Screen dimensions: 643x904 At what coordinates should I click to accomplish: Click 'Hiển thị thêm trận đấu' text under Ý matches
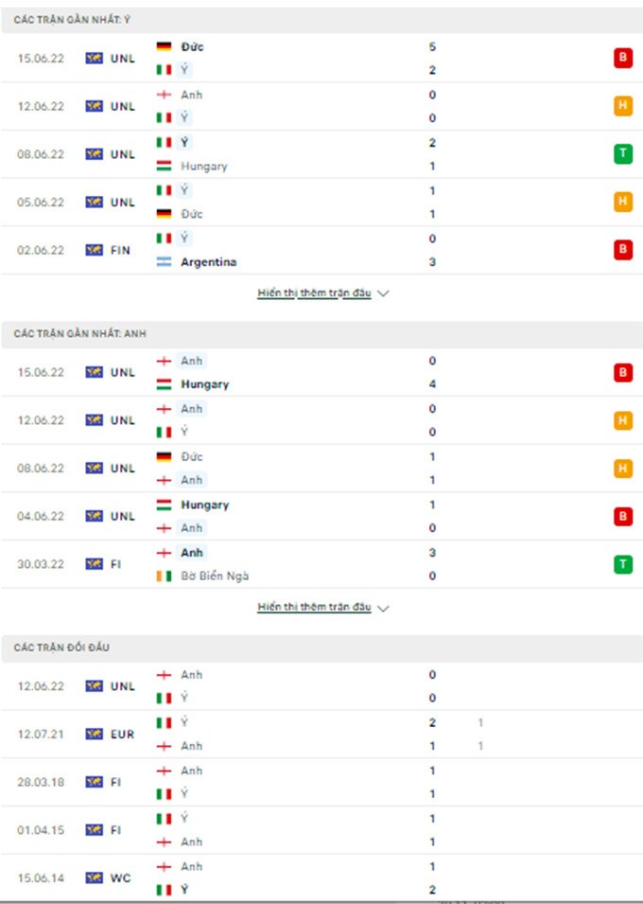click(314, 293)
